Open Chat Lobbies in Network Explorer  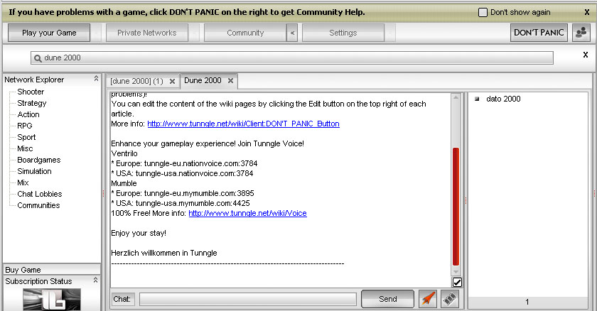40,194
